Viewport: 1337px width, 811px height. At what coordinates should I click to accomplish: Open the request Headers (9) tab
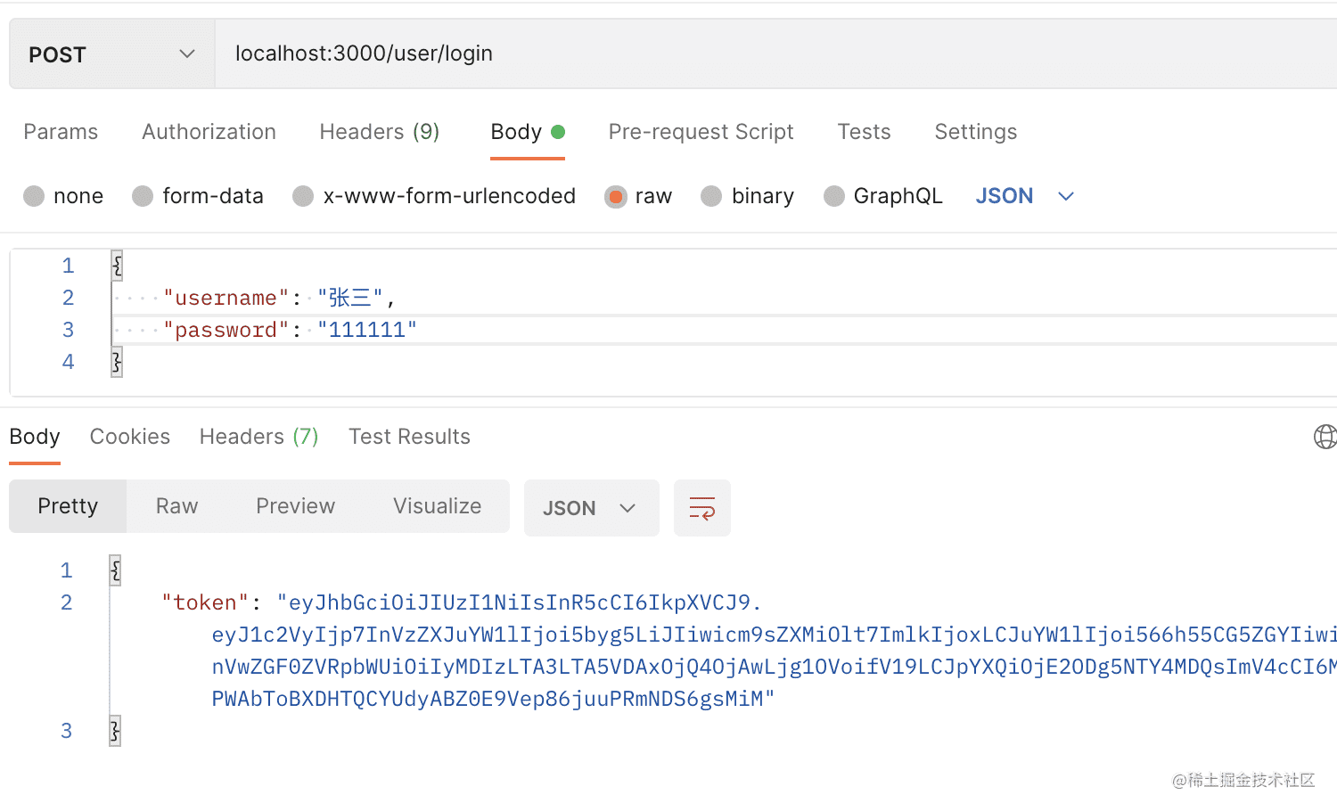tap(379, 132)
